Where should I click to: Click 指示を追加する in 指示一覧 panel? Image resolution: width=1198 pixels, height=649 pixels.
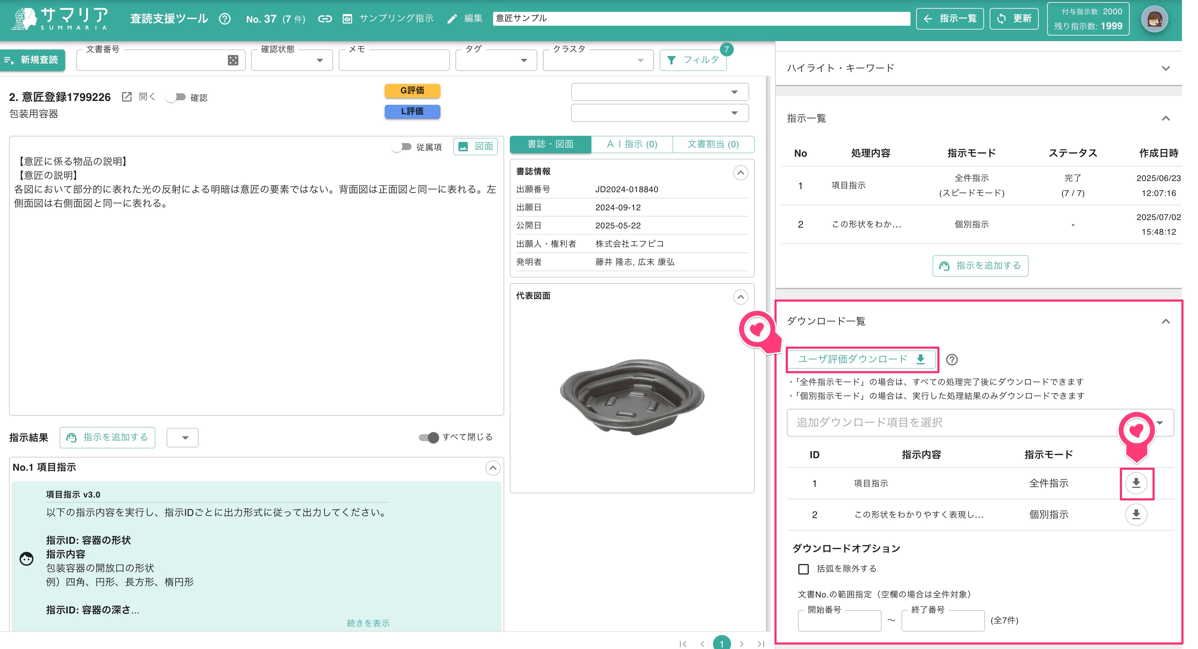[980, 266]
